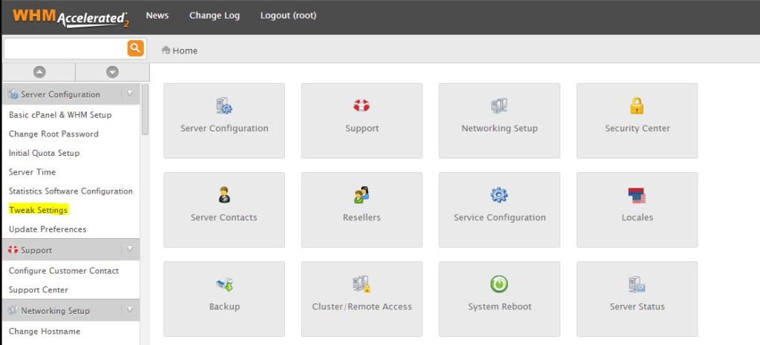Click the Backup drive icon
760x345 pixels.
[224, 284]
